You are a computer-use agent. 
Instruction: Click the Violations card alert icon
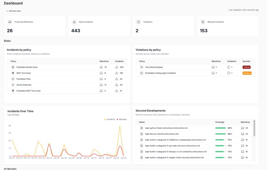tap(138, 22)
